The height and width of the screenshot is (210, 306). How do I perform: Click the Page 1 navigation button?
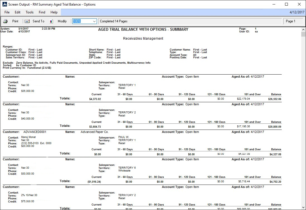click(x=293, y=21)
